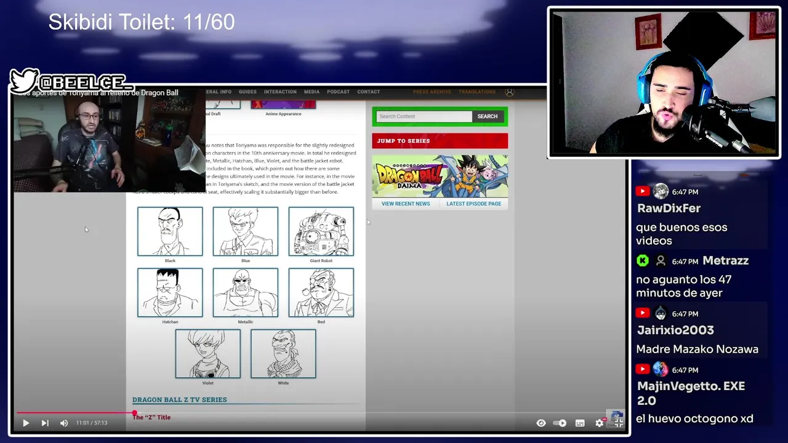
Task: Click the streamer webcam overlay
Action: (664, 82)
